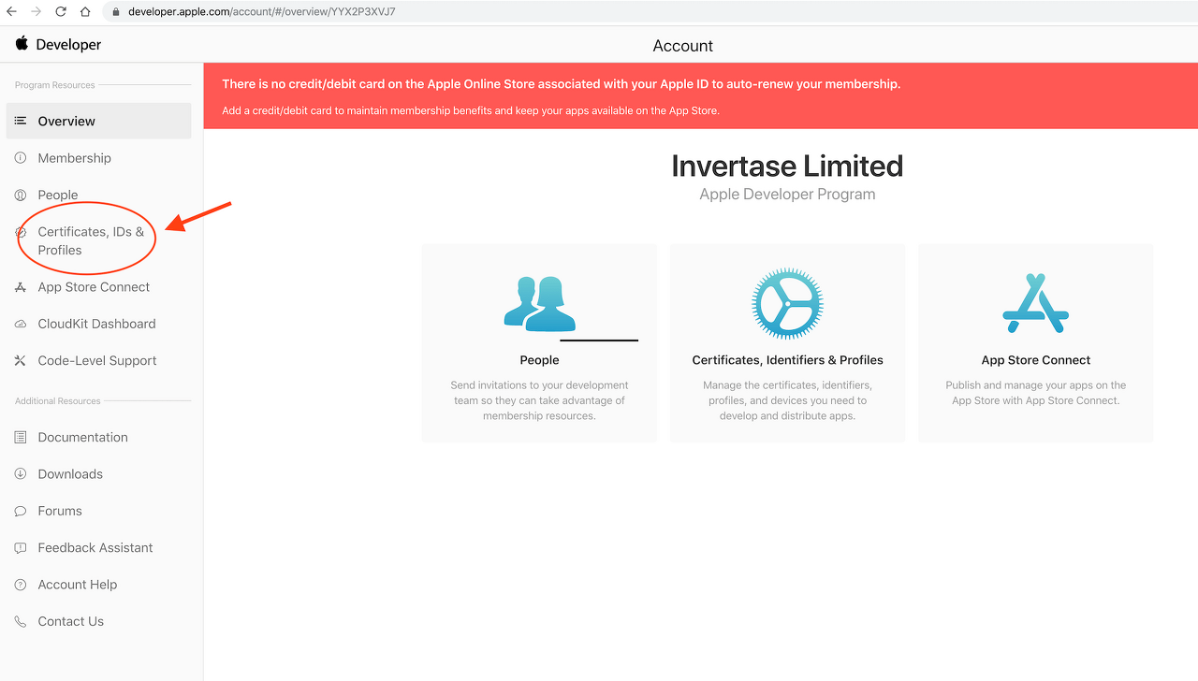The width and height of the screenshot is (1198, 681).
Task: Click the People sidebar icon
Action: (x=21, y=195)
